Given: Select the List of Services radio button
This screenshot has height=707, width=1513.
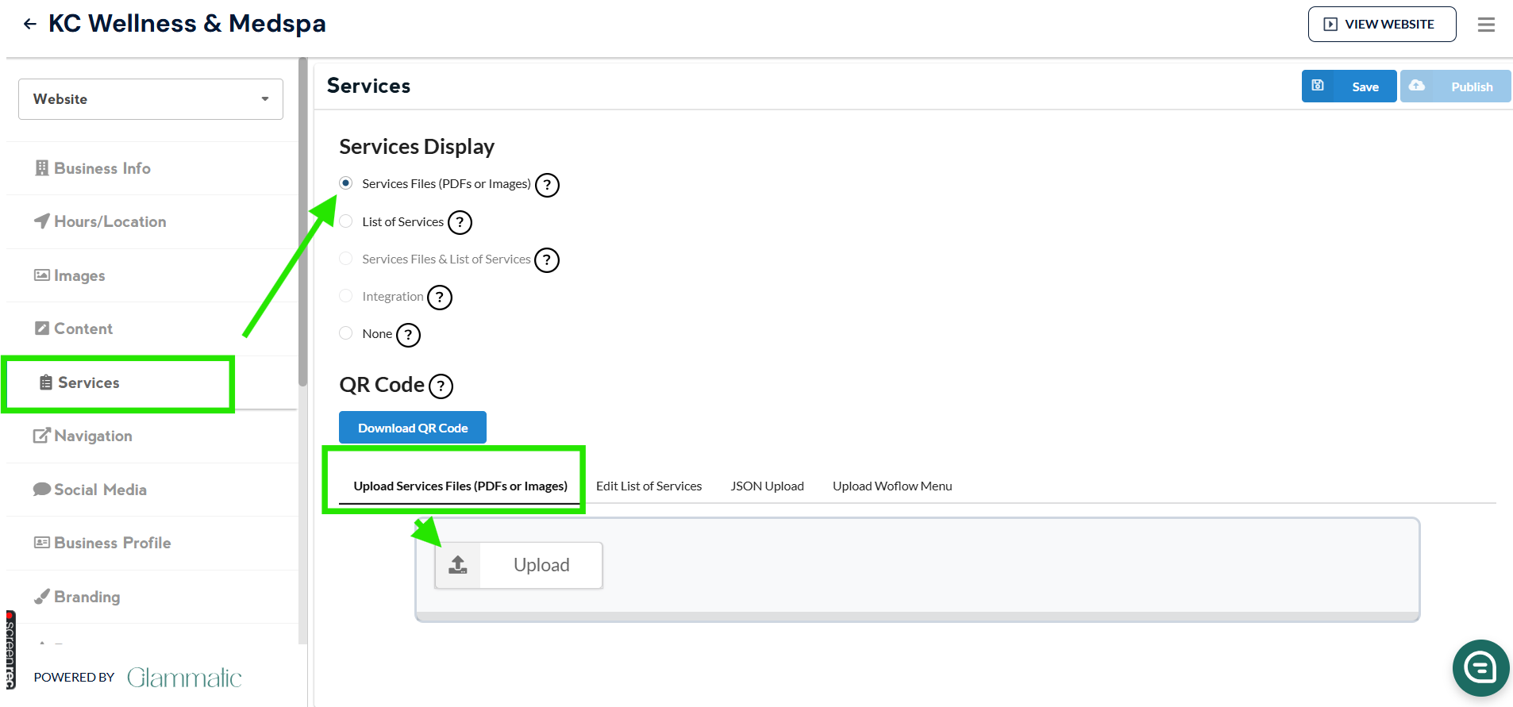Looking at the screenshot, I should [346, 221].
